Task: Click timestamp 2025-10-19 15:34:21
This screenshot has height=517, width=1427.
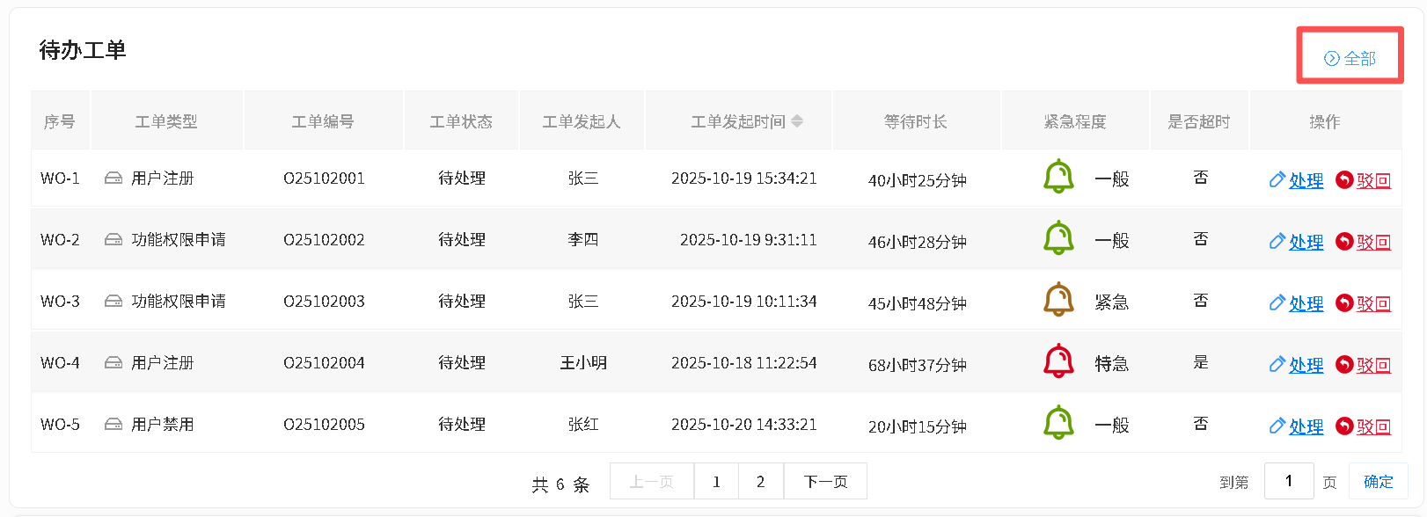Action: click(744, 178)
